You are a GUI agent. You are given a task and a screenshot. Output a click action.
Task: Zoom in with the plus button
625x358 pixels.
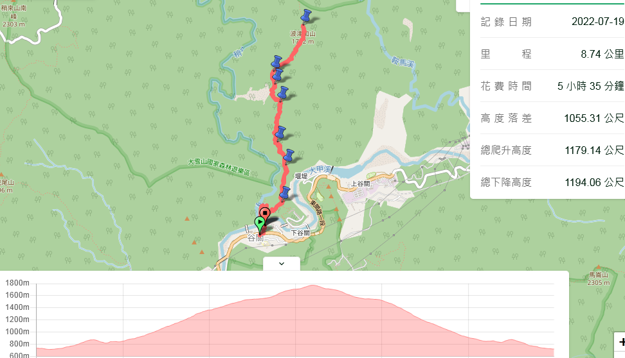click(621, 342)
